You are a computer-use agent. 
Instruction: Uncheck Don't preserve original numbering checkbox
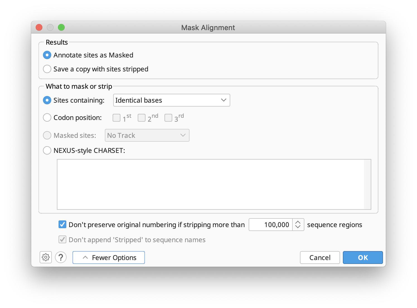point(62,224)
